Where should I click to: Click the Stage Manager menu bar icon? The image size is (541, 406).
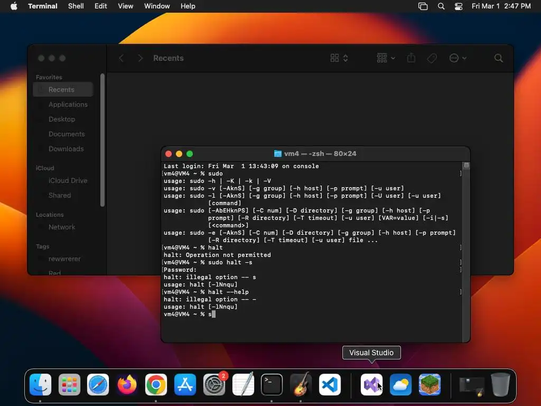[423, 6]
